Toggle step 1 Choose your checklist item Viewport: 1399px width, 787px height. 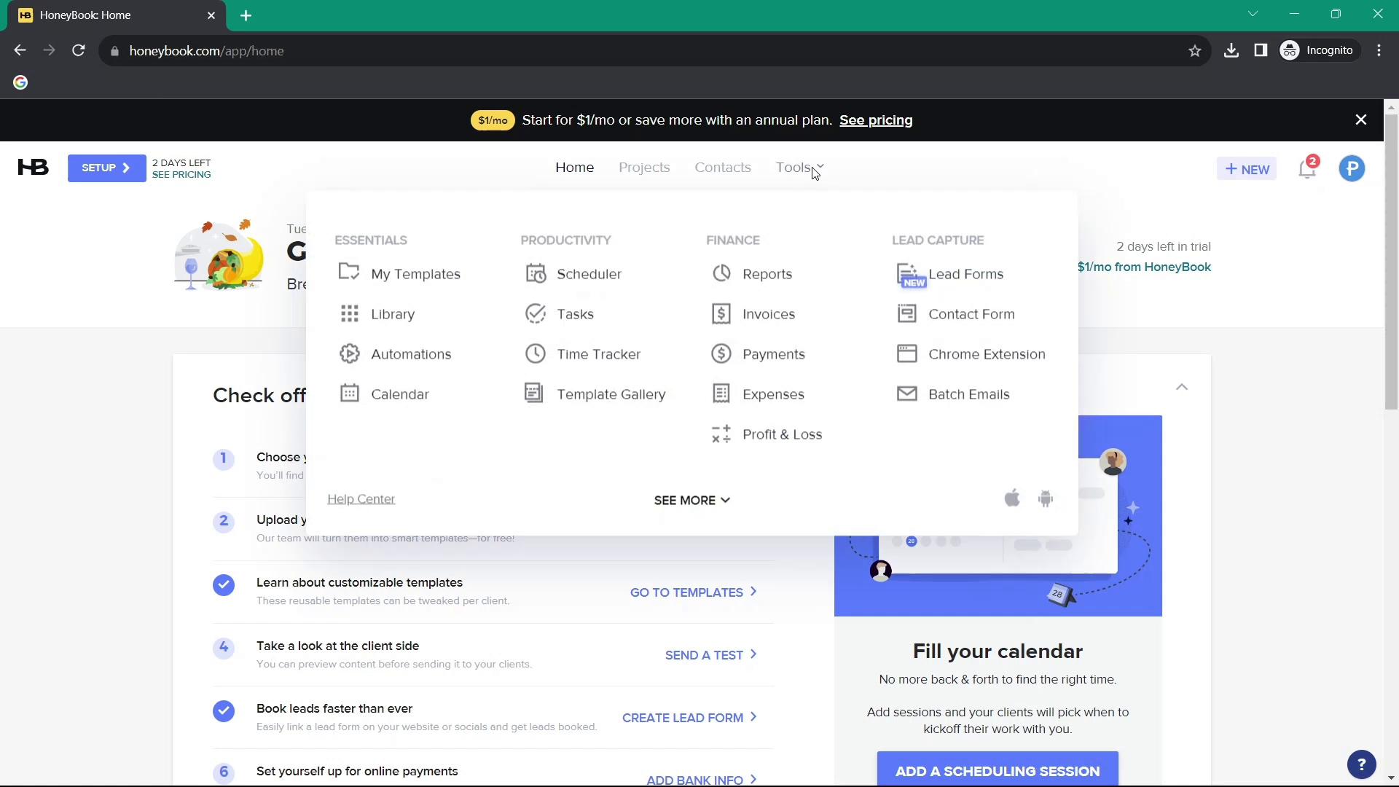[x=223, y=458]
